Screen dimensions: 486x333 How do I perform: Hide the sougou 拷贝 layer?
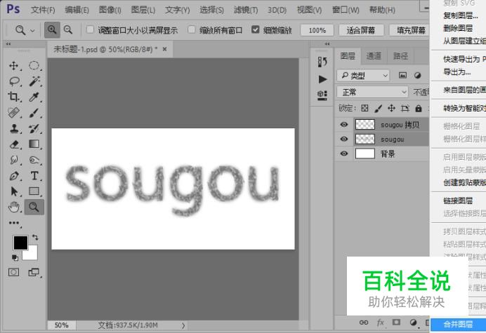[343, 125]
